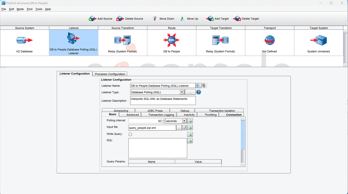Image resolution: width=348 pixels, height=194 pixels.
Task: Click the Source System column header
Action: tap(25, 28)
